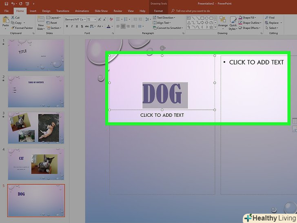The image size is (297, 223).
Task: Click the Save icon in quick access toolbar
Action: click(7, 4)
